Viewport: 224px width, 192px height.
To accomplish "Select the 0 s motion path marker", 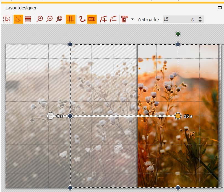I will click(x=51, y=116).
